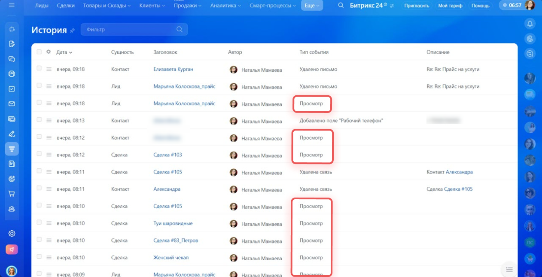The height and width of the screenshot is (277, 542).
Task: Select the checkbox for Сделка #103 row
Action: [39, 154]
